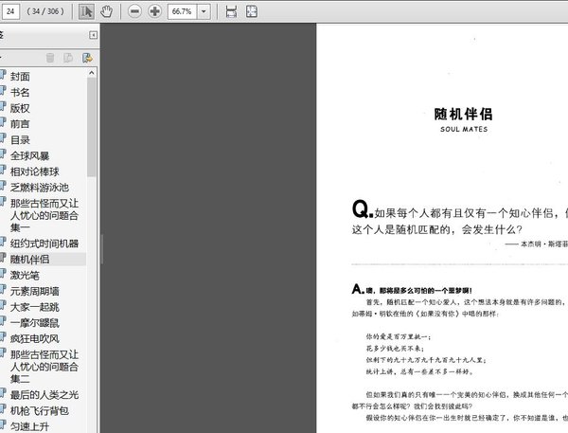
Task: Delete the selected bookmark via trash icon
Action: pos(50,58)
